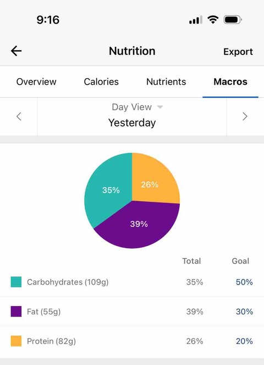Click the Day View dropdown arrow
The height and width of the screenshot is (365, 264).
(x=160, y=107)
